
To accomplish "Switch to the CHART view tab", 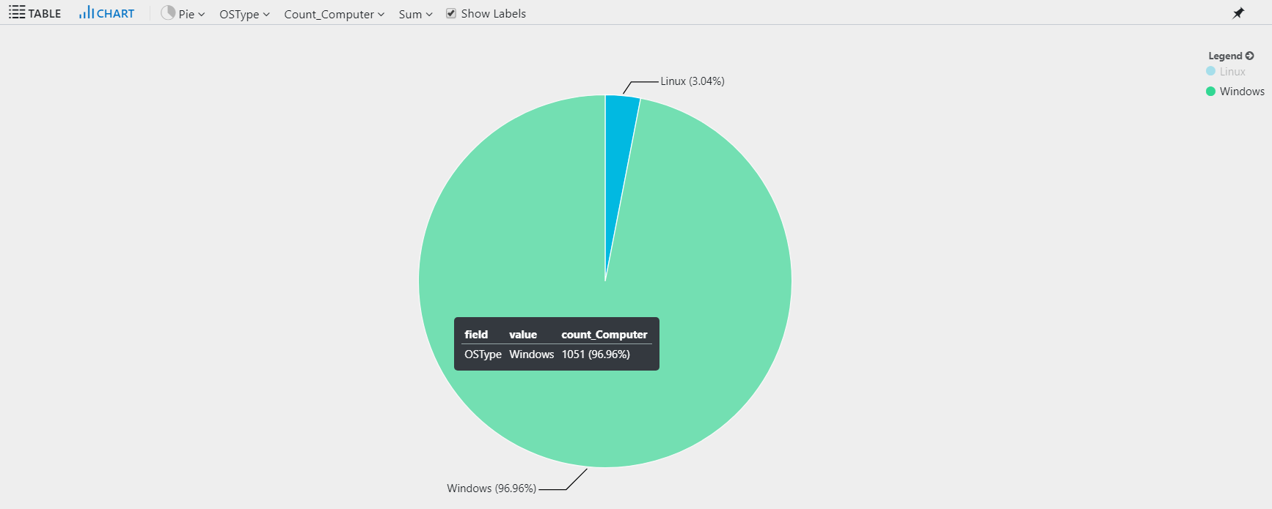I will pos(107,13).
